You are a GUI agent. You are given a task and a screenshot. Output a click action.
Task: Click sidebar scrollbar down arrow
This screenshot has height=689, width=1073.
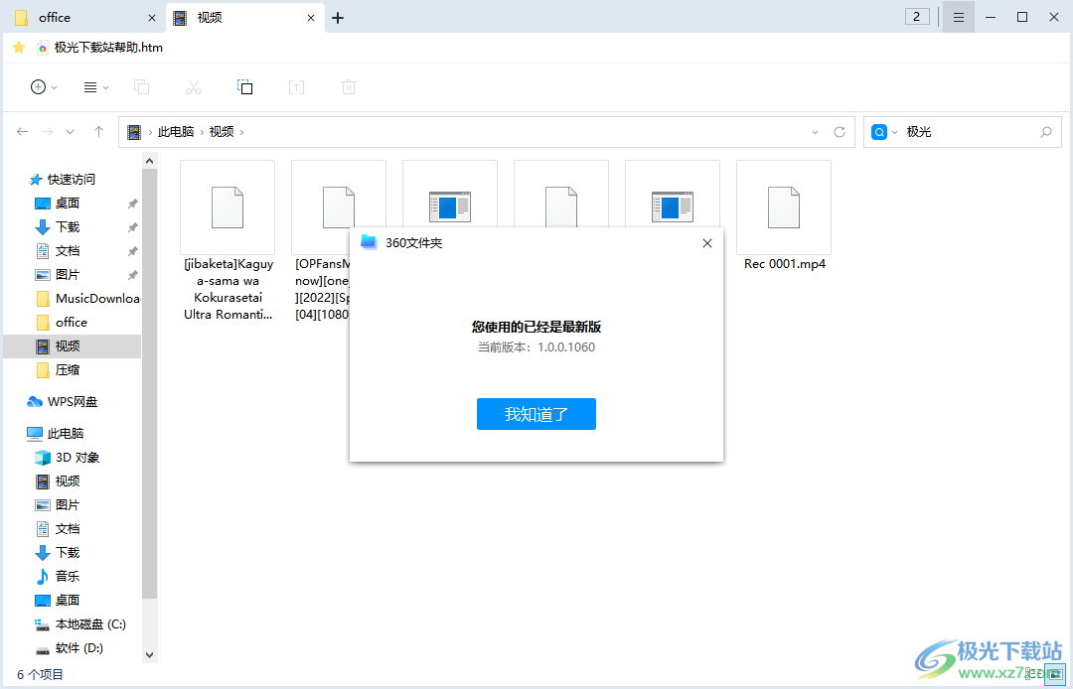click(x=149, y=655)
